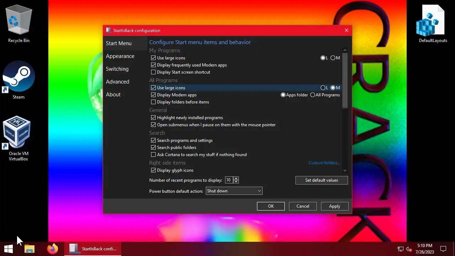This screenshot has height=256, width=455.
Task: Click the StartIsBack configuration taskbar button
Action: click(93, 249)
